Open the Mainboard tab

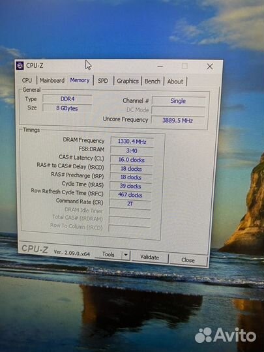[52, 80]
